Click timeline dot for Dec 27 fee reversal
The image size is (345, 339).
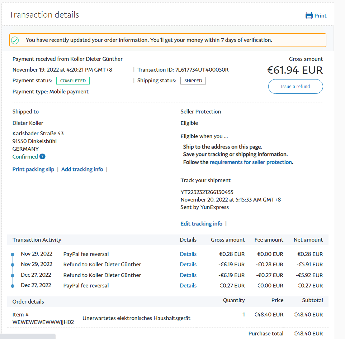coord(13,286)
